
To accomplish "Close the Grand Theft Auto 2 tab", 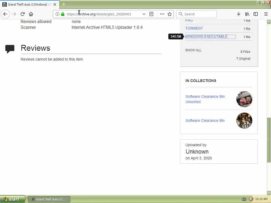I will (55, 4).
